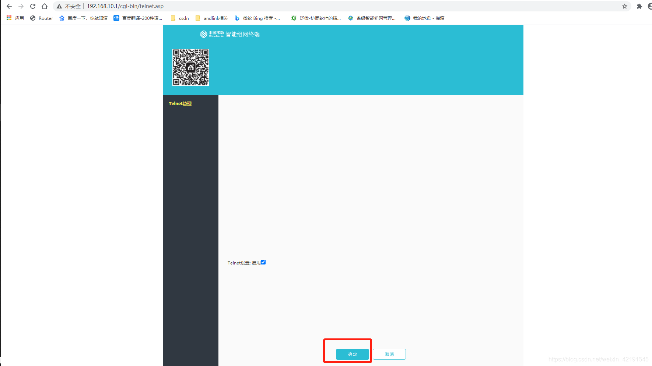Open the 我的地盘 - 禅道 bookmark
This screenshot has width=652, height=366.
pyautogui.click(x=424, y=18)
